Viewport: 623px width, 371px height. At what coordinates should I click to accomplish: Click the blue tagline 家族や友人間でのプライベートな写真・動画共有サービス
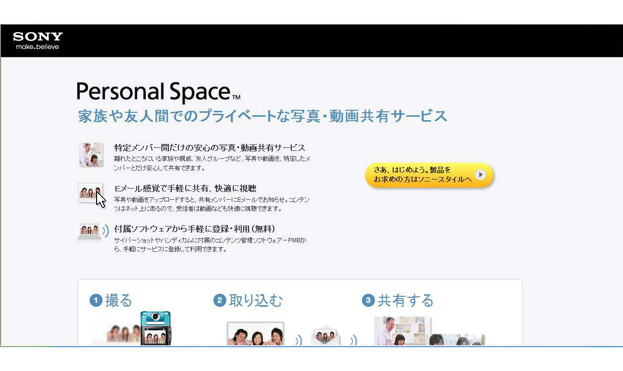[x=263, y=116]
